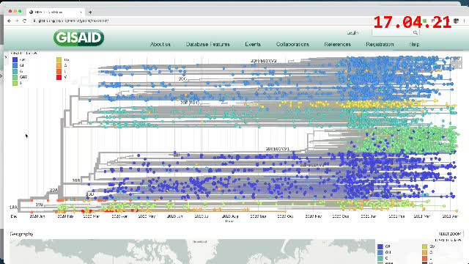Click the 19A clade label on tree
Image resolution: width=469 pixels, height=264 pixels.
tap(13, 207)
